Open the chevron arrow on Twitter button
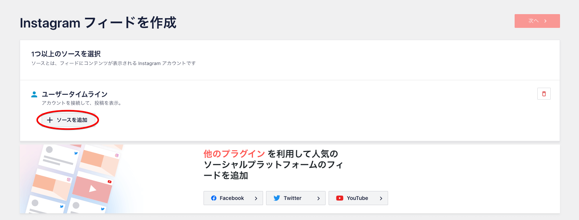 pyautogui.click(x=319, y=198)
